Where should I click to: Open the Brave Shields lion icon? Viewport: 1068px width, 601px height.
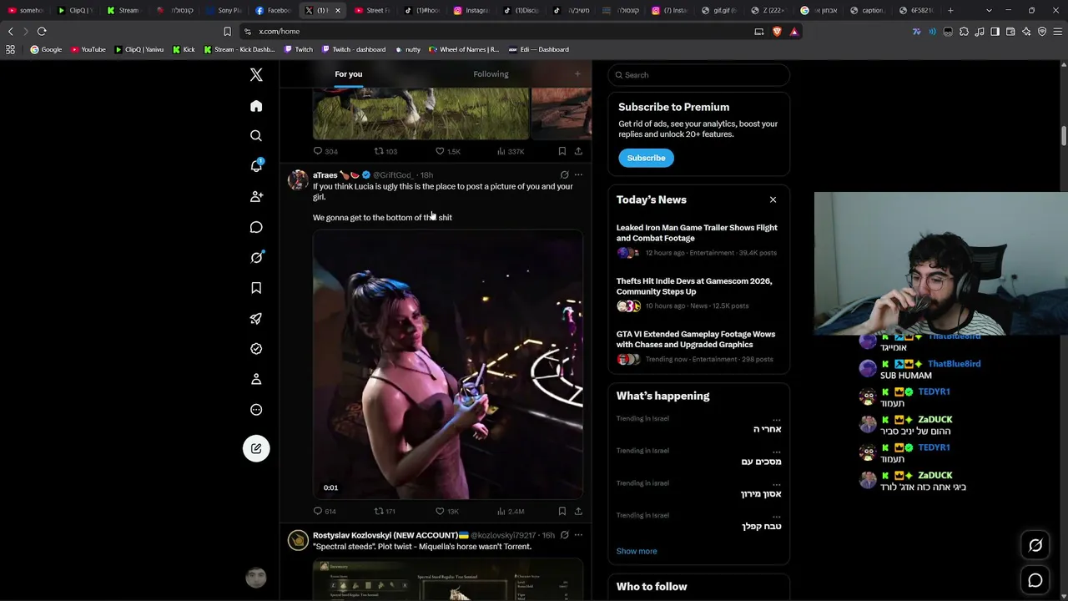click(777, 32)
